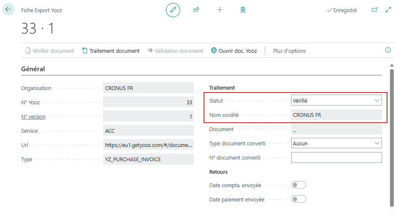This screenshot has height=214, width=408.
Task: Toggle Date compta. envoyée switch
Action: (299, 185)
